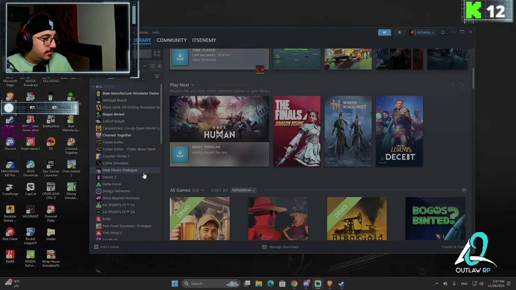Click Steam Big Picture mode icon
This screenshot has width=516, height=290.
point(443,33)
